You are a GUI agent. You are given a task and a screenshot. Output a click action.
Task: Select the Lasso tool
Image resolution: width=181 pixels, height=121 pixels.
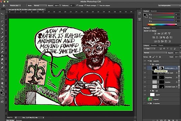(2, 21)
